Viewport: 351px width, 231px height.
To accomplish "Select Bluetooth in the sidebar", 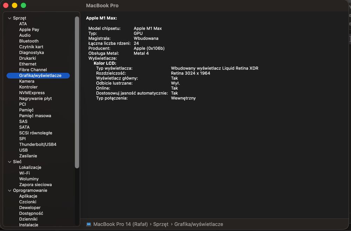I will 29,41.
